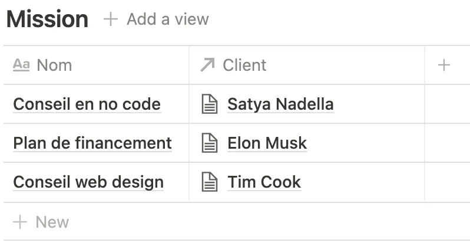Image resolution: width=470 pixels, height=249 pixels.
Task: Click the plus icon to add a column
Action: tap(444, 65)
